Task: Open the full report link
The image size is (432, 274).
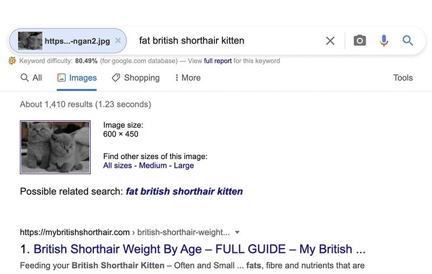Action: [218, 61]
